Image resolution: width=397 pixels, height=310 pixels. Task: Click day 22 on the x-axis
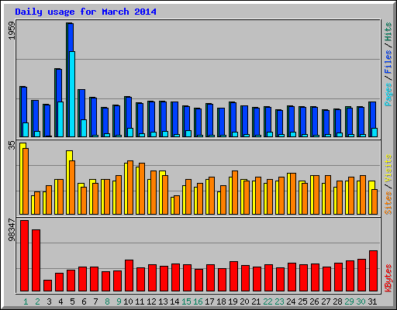(268, 301)
